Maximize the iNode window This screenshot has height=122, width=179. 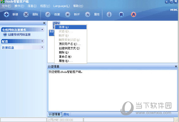coord(171,2)
